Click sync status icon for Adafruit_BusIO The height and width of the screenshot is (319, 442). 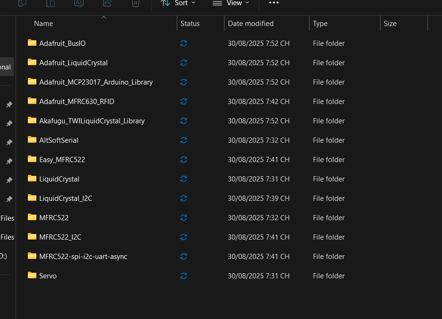click(183, 43)
